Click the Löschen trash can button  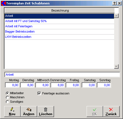click(46, 112)
